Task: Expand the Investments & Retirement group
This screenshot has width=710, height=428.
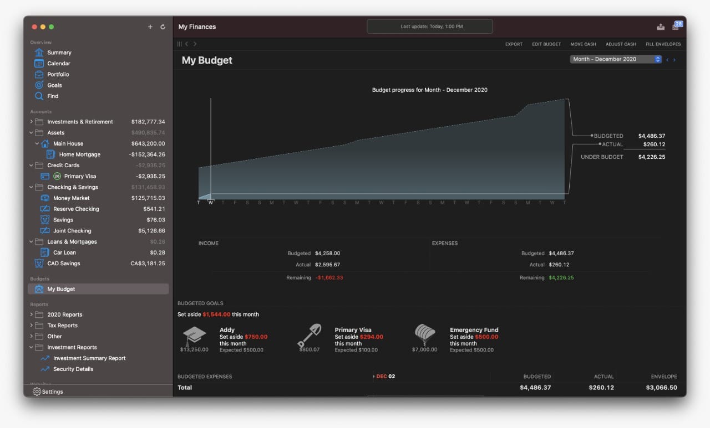Action: coord(32,122)
